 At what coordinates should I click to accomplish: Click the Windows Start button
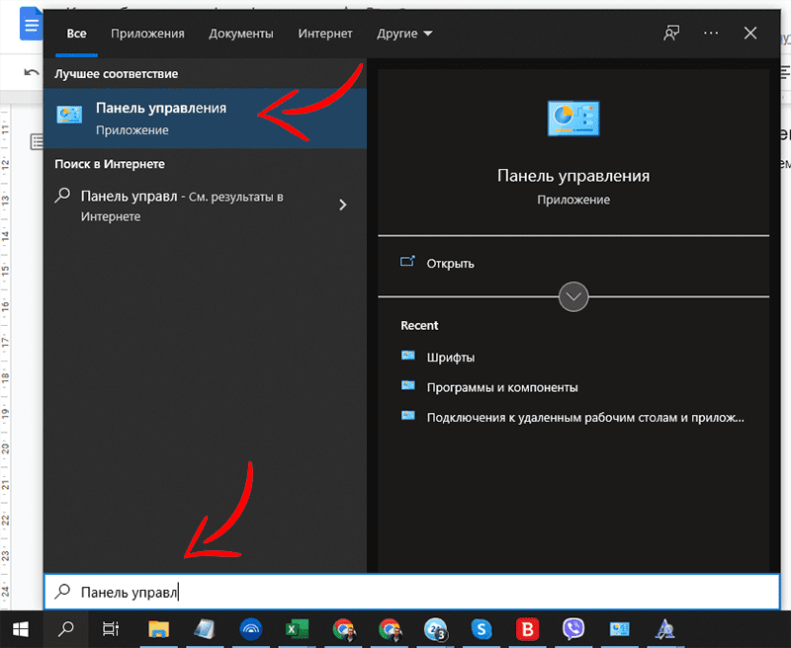click(20, 628)
